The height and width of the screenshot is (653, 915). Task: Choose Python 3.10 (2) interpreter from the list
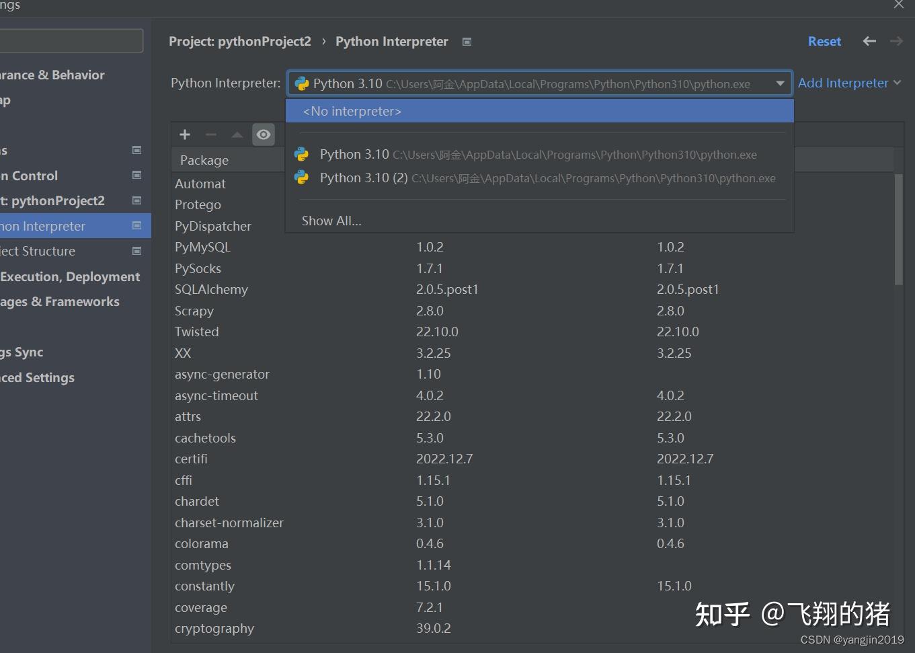point(540,178)
